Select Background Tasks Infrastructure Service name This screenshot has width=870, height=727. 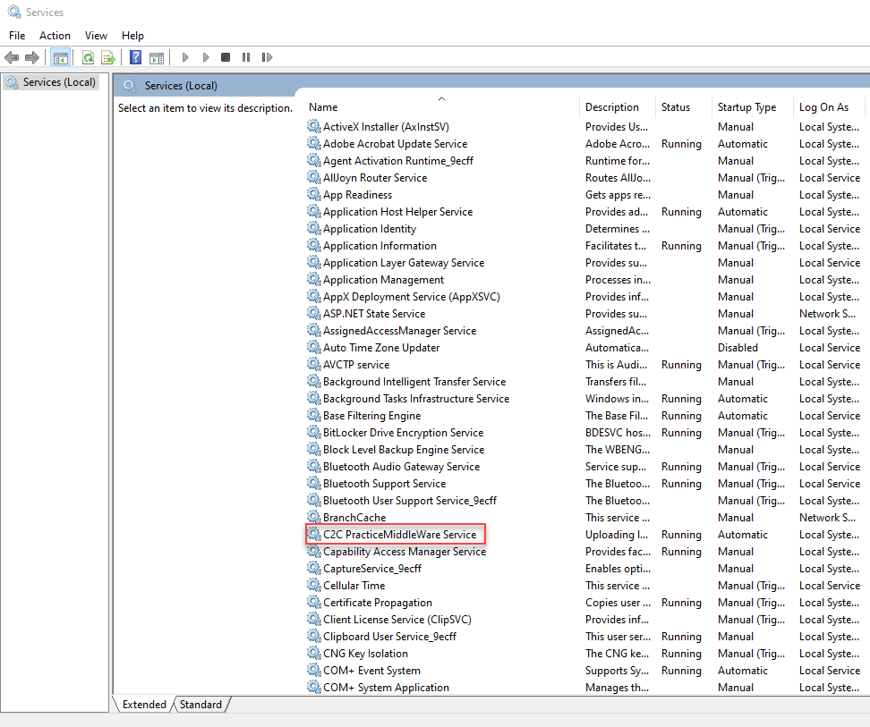tap(416, 399)
